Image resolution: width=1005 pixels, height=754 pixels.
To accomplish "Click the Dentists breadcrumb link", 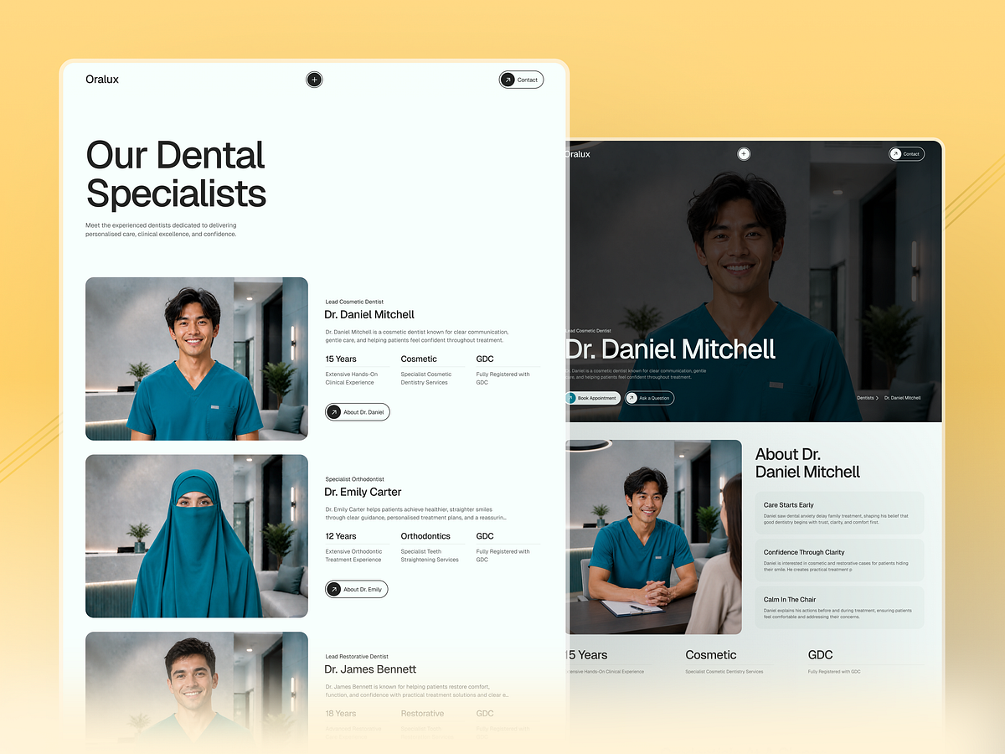I will coord(865,398).
